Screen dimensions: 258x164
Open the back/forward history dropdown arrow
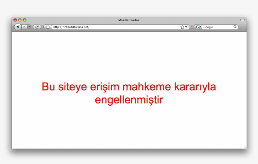[29, 27]
